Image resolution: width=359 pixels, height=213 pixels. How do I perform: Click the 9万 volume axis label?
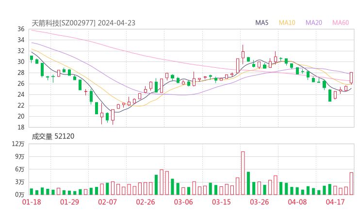[x=20, y=156]
